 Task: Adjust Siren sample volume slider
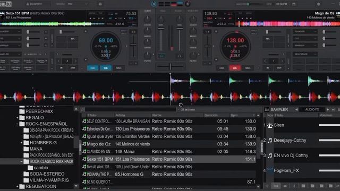(x=329, y=125)
